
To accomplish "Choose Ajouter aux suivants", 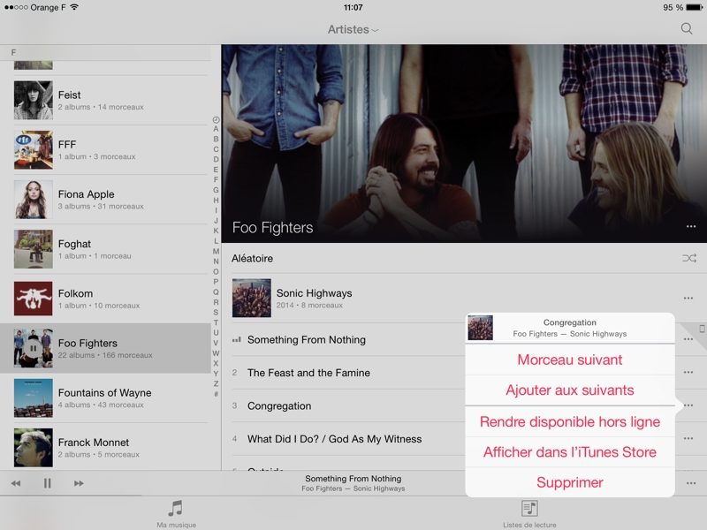I will pyautogui.click(x=570, y=390).
